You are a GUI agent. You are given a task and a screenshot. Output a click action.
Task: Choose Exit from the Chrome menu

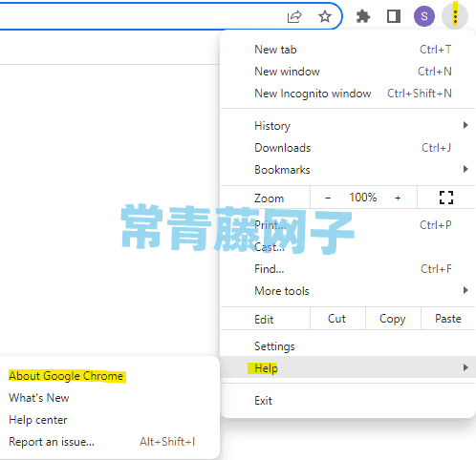(x=348, y=401)
